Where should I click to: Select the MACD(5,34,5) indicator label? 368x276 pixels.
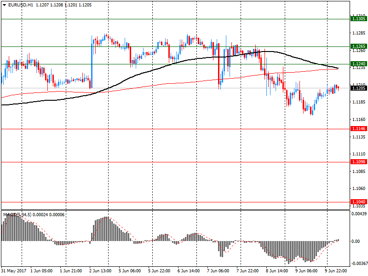17,214
